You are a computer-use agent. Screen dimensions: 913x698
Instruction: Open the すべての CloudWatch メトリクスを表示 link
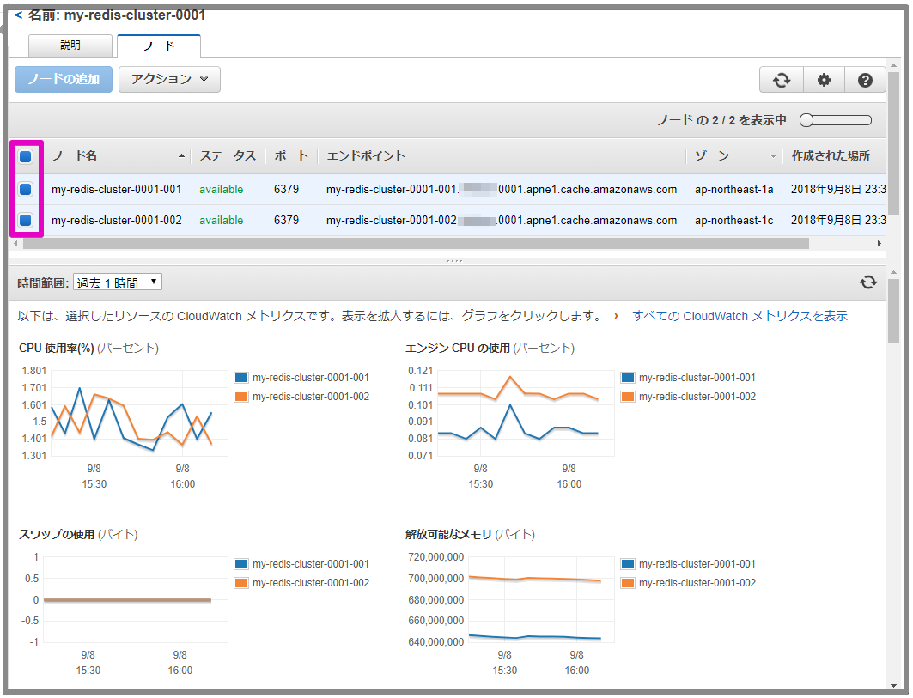pos(740,316)
